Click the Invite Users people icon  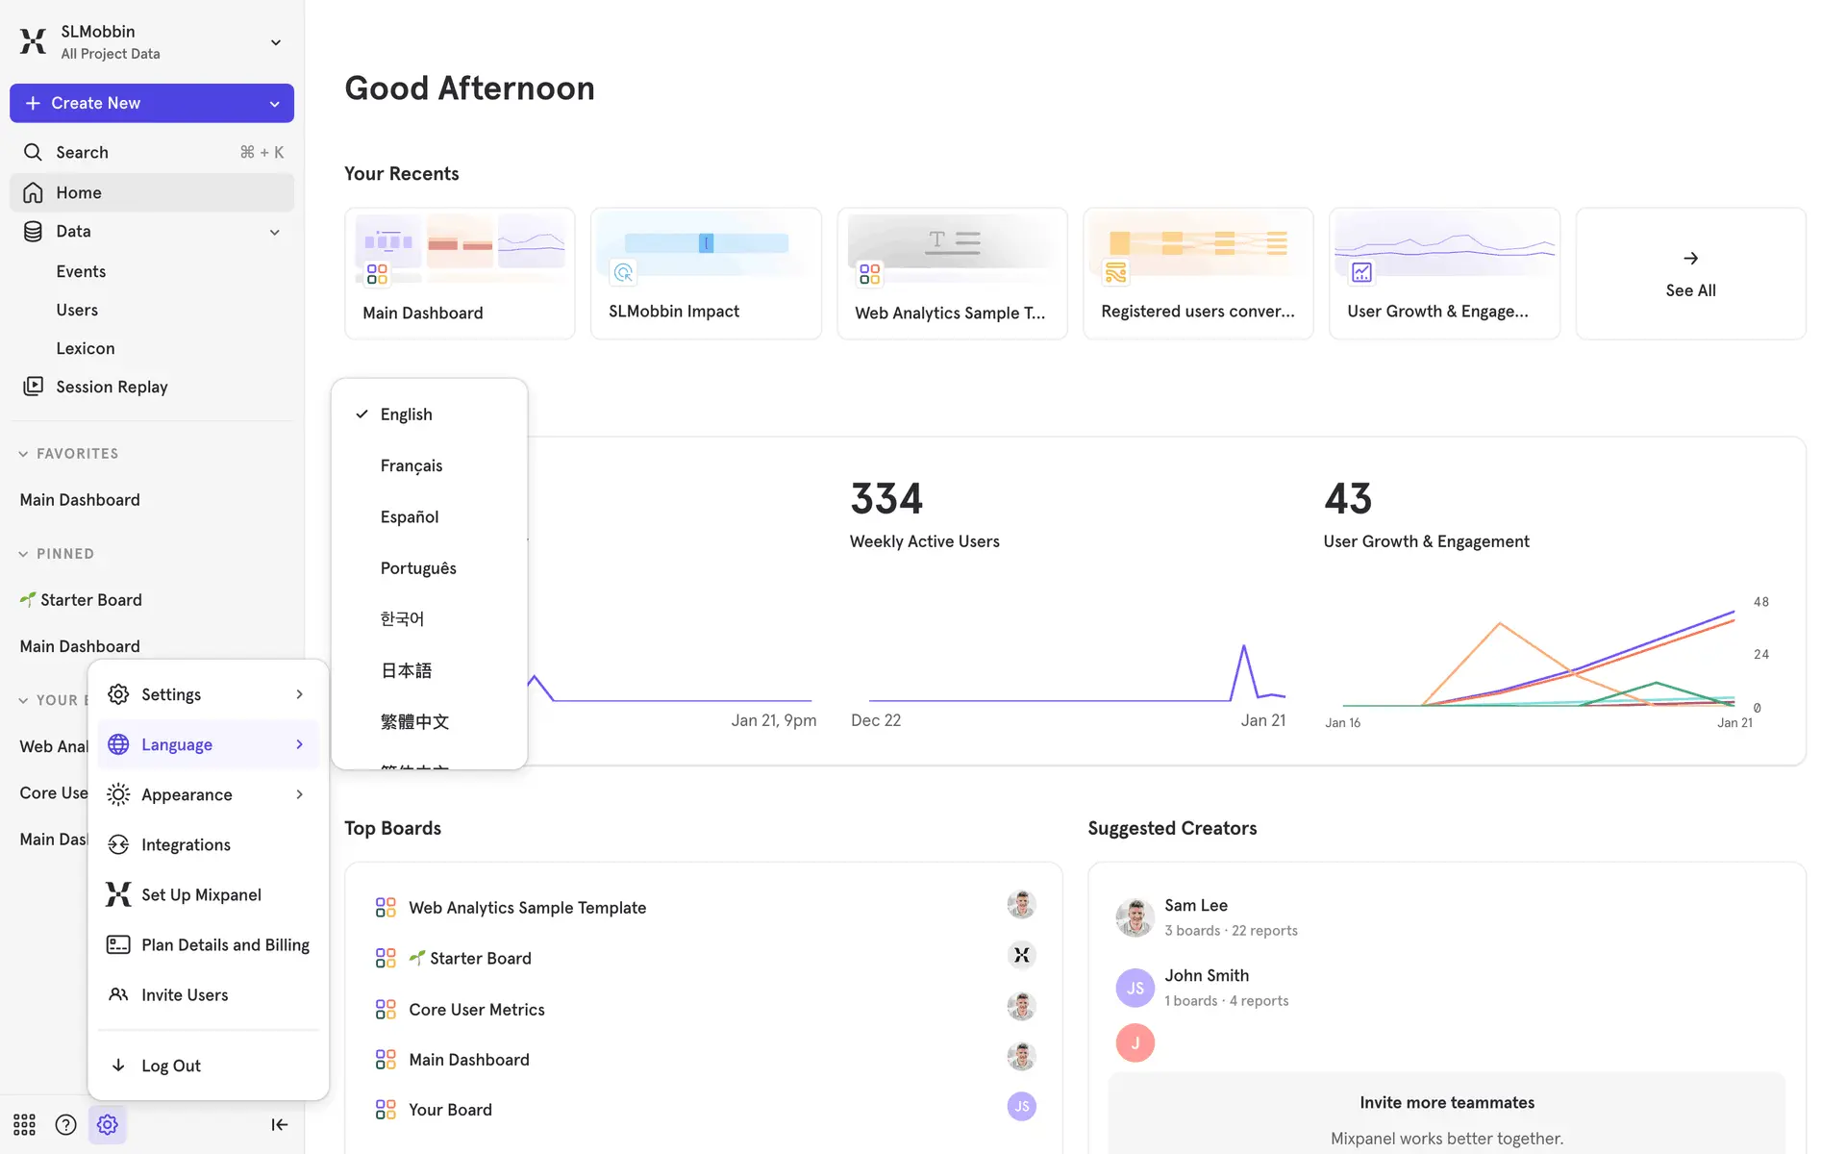tap(118, 994)
